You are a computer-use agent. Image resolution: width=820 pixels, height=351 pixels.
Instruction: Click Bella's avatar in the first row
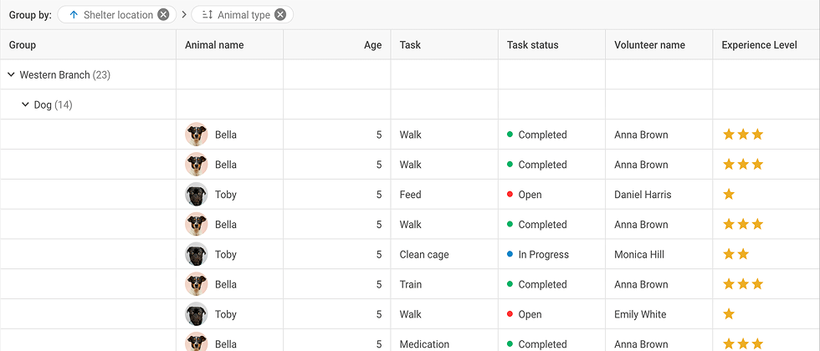click(x=197, y=135)
